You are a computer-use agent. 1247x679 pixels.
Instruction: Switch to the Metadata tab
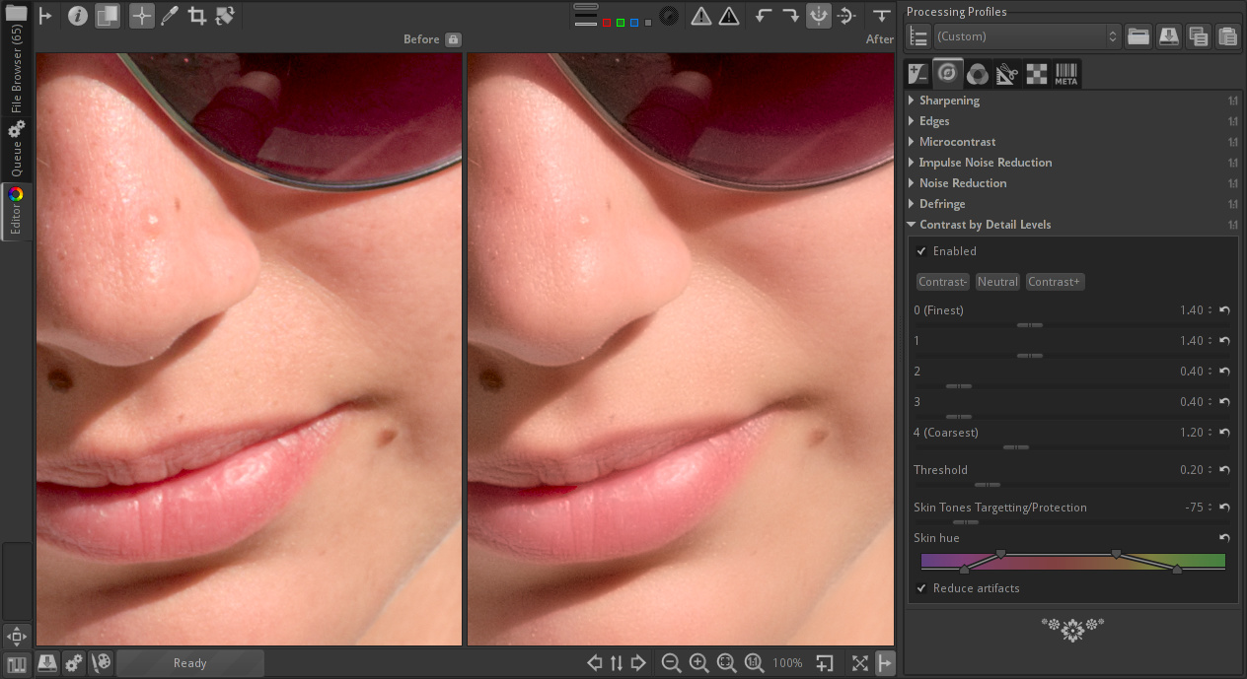tap(1065, 73)
